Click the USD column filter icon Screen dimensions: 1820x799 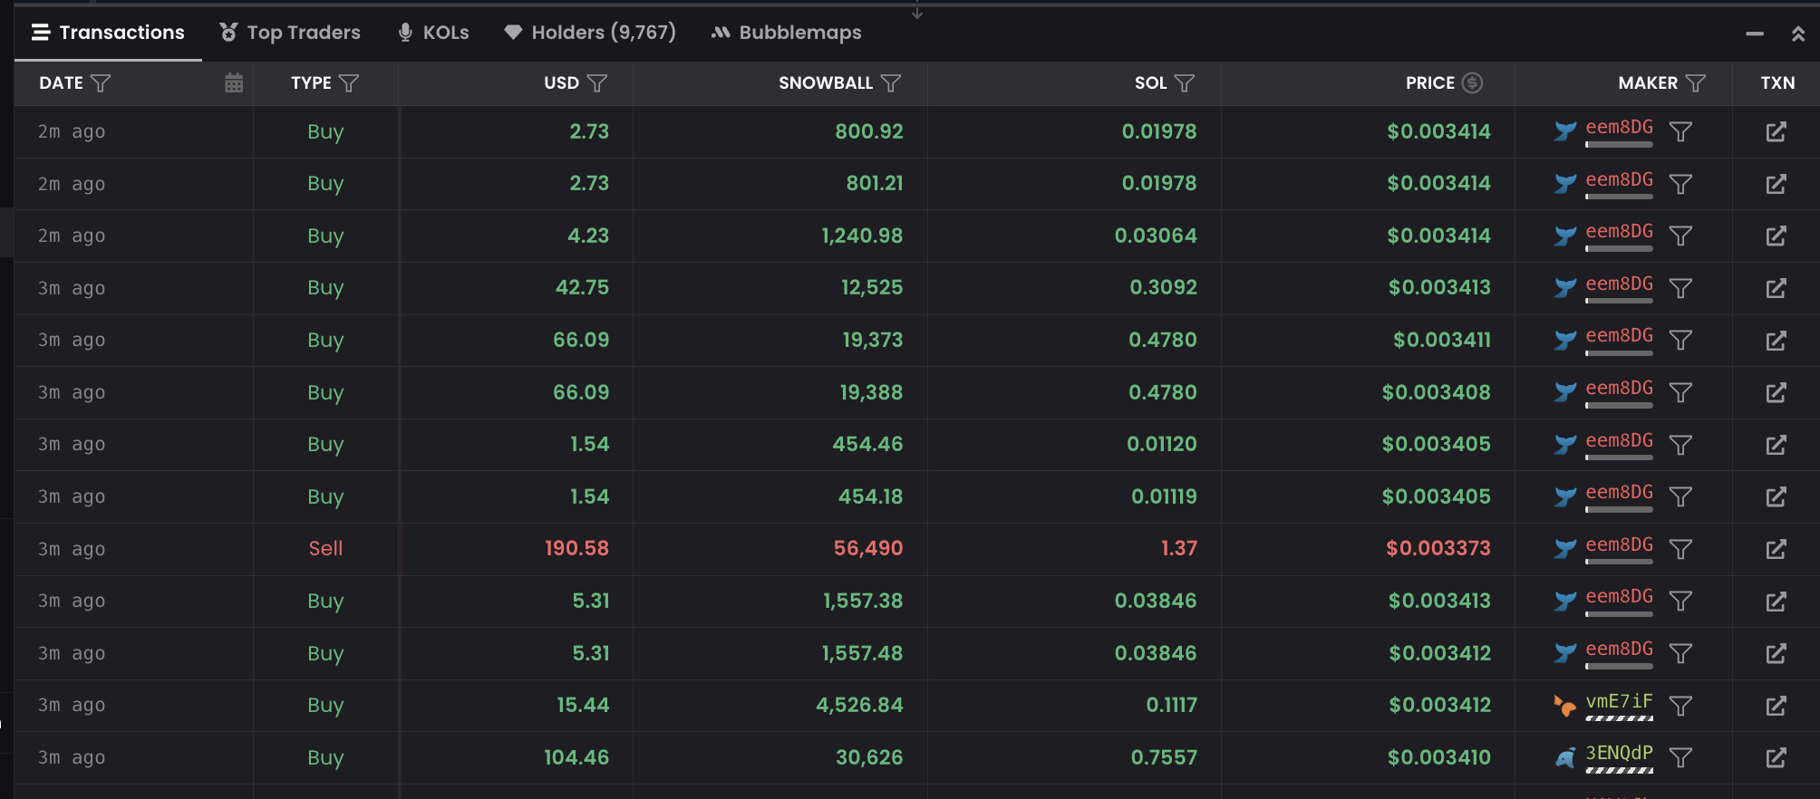597,83
